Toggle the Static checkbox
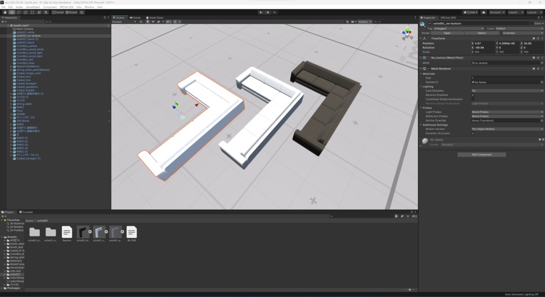The width and height of the screenshot is (545, 297). coord(532,23)
